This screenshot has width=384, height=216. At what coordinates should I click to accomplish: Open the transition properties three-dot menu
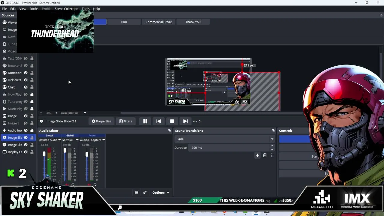tap(272, 155)
